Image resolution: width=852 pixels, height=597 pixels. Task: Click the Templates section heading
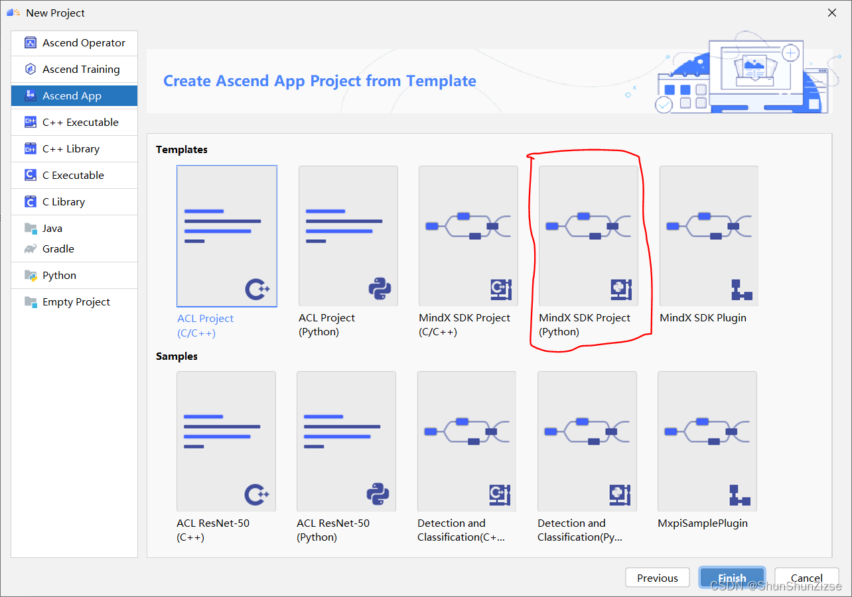182,150
